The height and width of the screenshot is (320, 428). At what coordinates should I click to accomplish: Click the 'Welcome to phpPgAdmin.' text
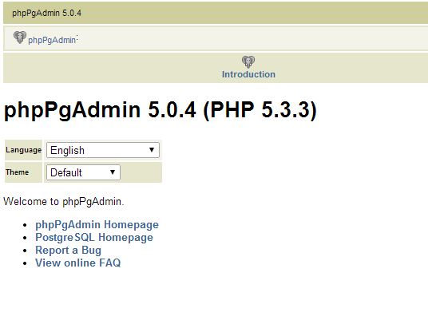[x=64, y=202]
